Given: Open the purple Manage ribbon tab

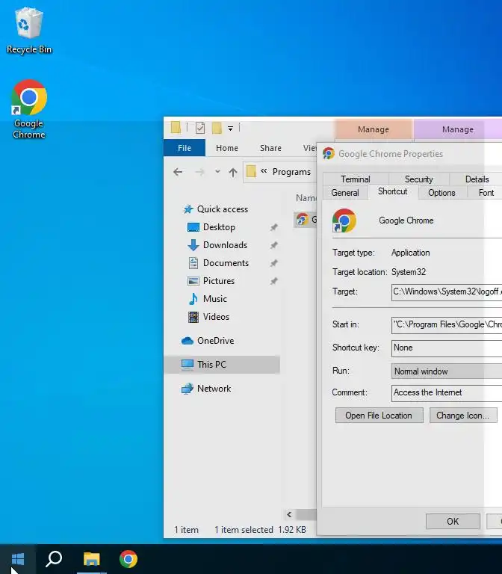Looking at the screenshot, I should [458, 129].
